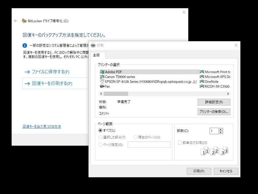
Task: Click the 準備完了 status text
Action: pos(124,102)
